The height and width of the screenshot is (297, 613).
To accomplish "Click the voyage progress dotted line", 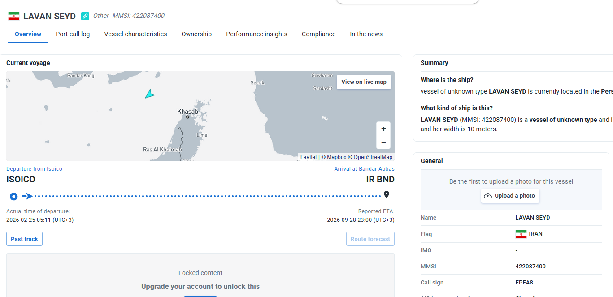I will (x=208, y=196).
